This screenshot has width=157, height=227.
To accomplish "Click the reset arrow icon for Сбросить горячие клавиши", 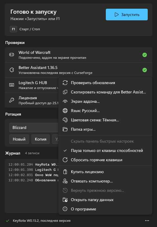I will tap(65, 160).
